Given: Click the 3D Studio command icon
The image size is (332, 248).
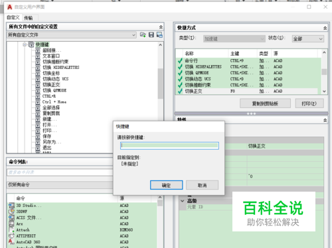Looking at the screenshot, I should pos(11,206).
